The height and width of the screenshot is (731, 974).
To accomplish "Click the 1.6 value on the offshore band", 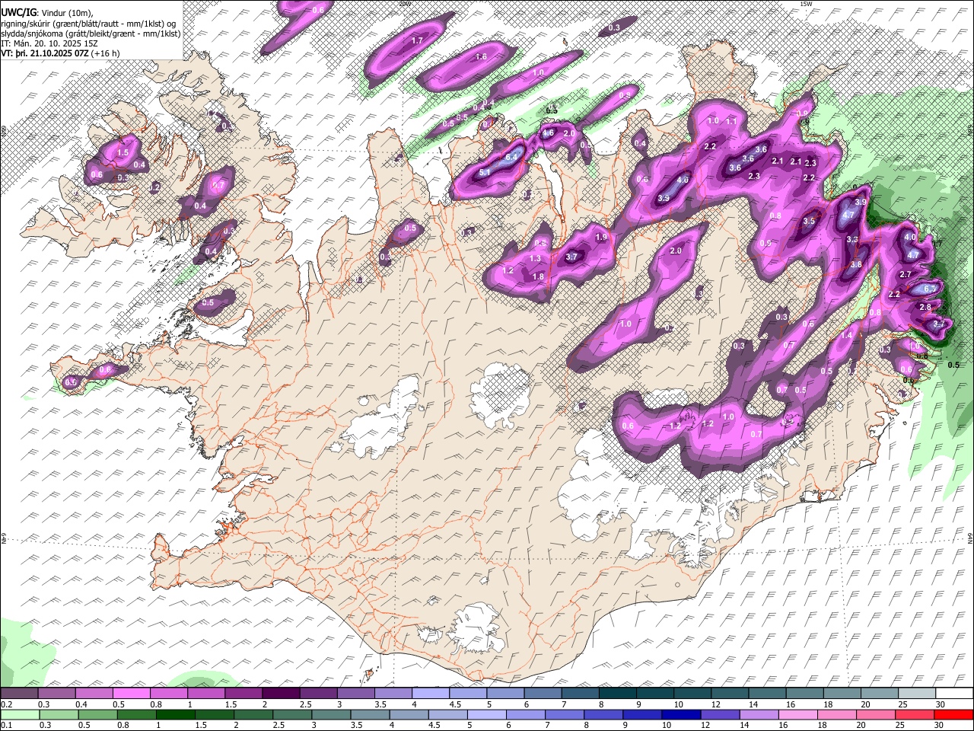I will tap(481, 57).
